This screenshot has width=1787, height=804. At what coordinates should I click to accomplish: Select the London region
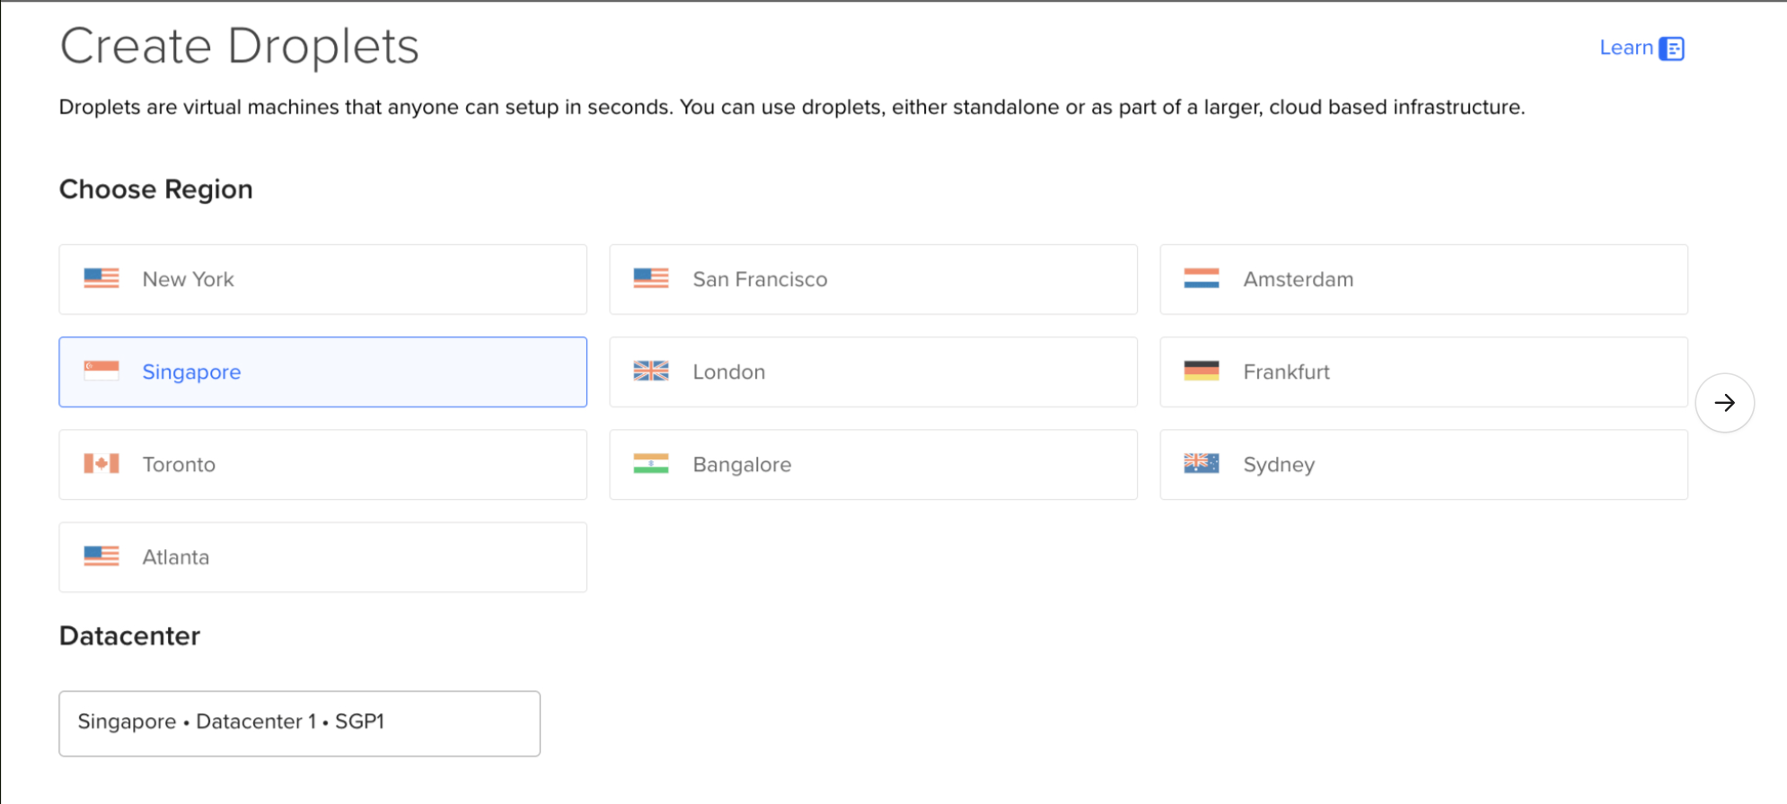[x=872, y=371]
